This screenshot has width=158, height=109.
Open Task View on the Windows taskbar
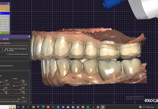(18, 107)
